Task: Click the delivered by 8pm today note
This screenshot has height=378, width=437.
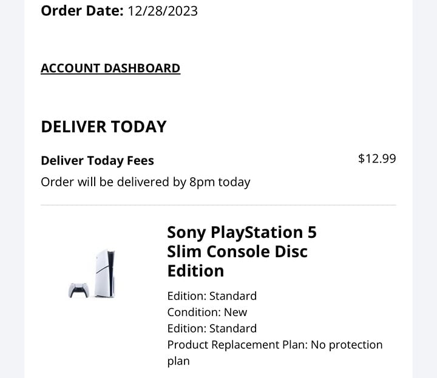Action: pyautogui.click(x=145, y=181)
